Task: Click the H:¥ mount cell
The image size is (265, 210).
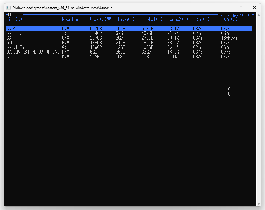Action: coord(66,52)
